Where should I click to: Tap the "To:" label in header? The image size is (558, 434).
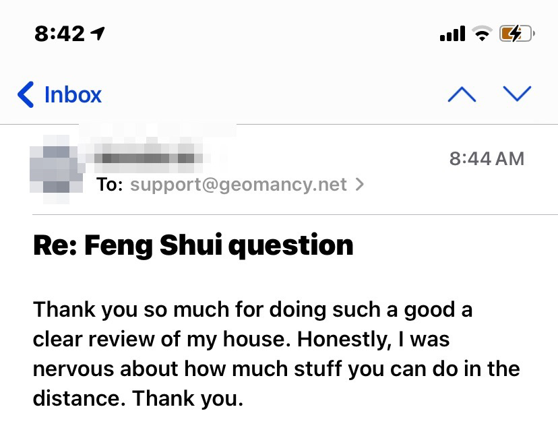[110, 184]
